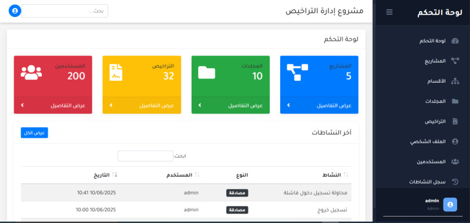Click date cell 10:00 10/06/2025

click(96, 210)
